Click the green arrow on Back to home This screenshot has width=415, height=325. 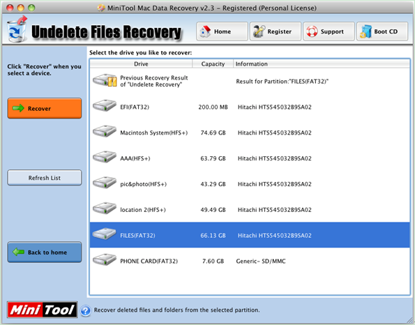point(18,252)
